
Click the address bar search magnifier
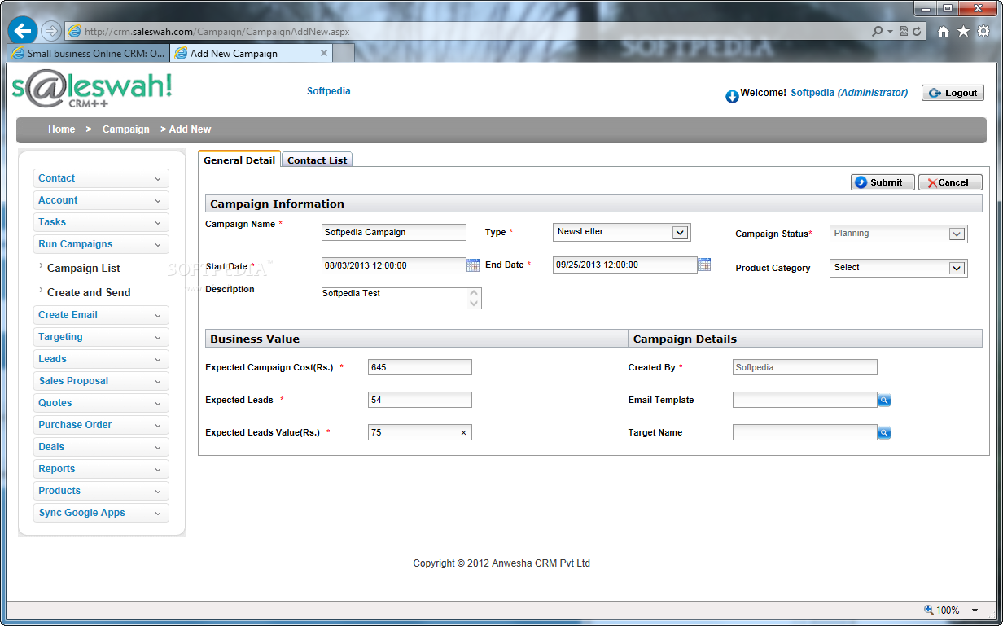click(878, 32)
